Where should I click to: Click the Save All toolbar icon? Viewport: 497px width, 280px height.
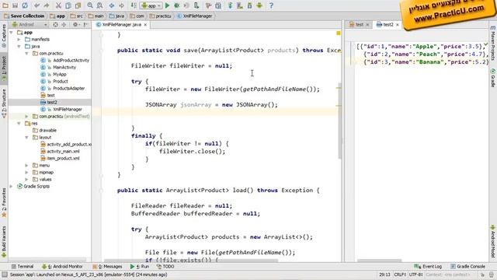point(15,5)
